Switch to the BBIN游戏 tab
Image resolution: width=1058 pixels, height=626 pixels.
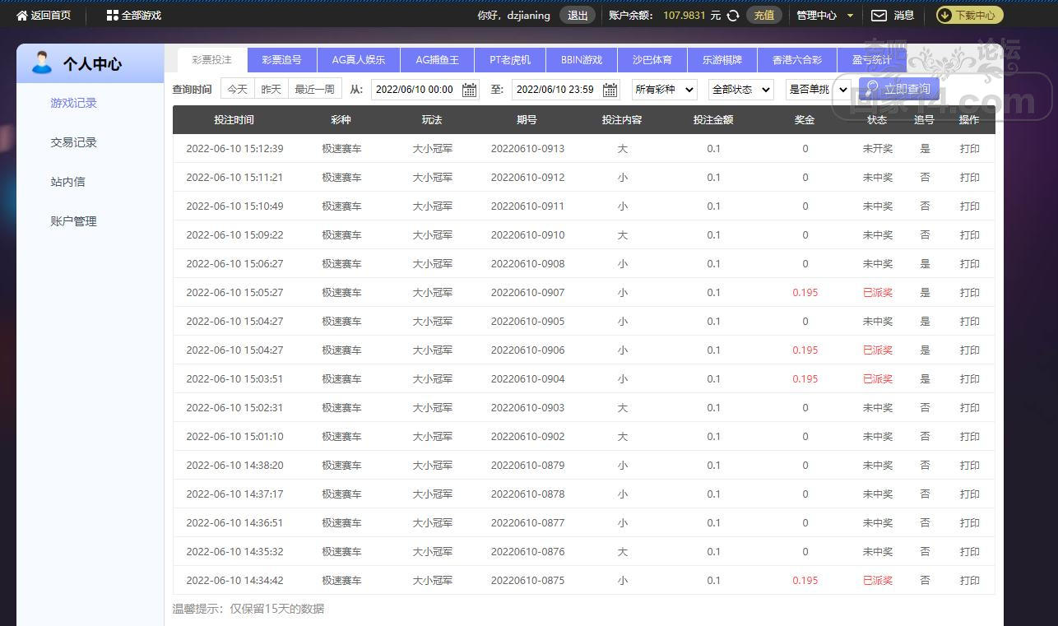(x=582, y=60)
